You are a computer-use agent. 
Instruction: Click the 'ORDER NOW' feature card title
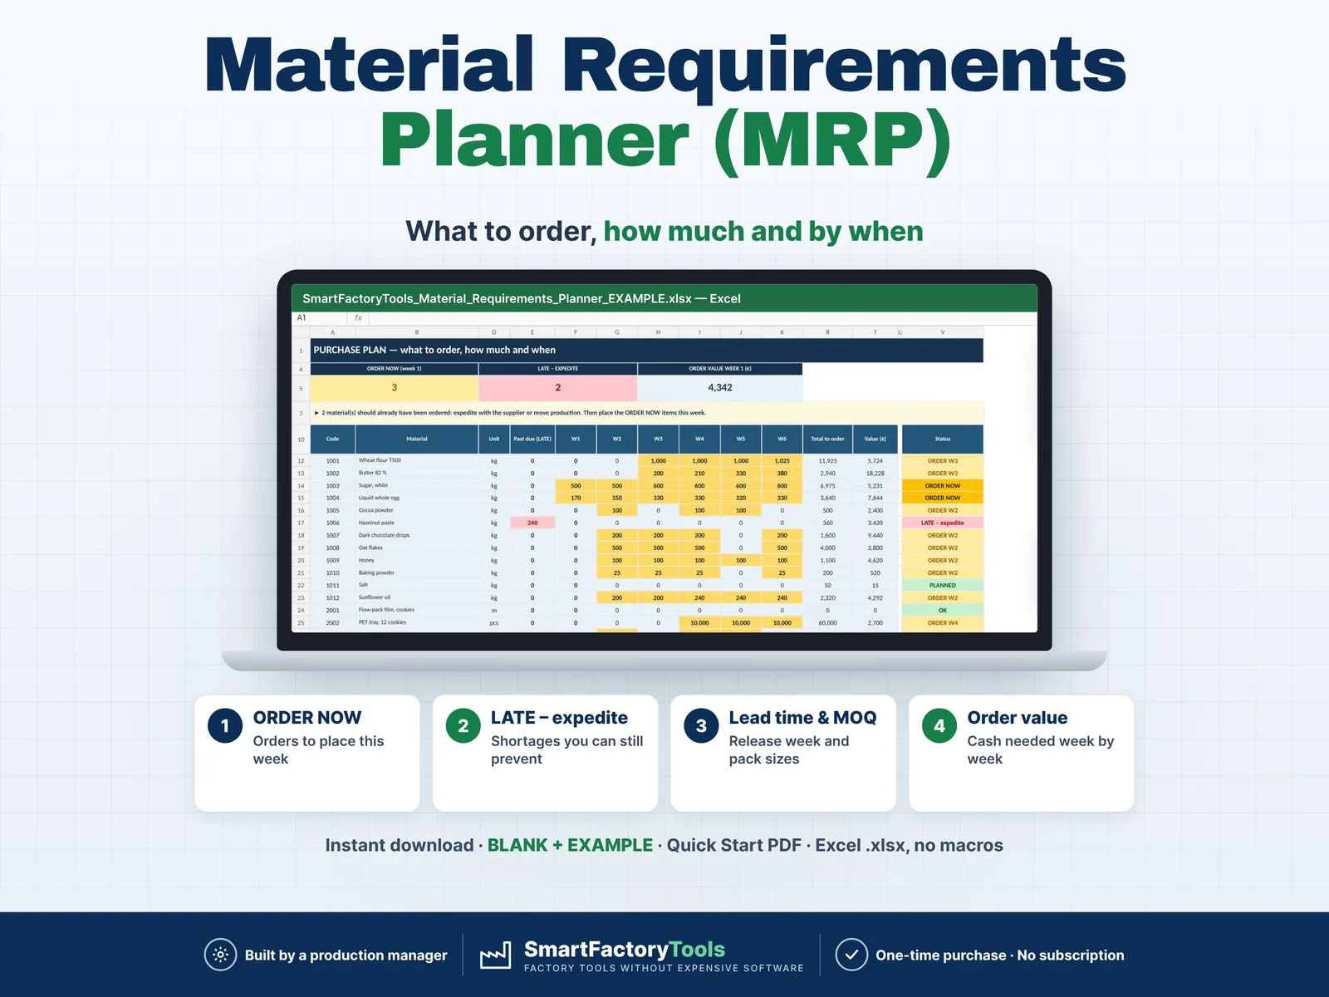click(307, 717)
